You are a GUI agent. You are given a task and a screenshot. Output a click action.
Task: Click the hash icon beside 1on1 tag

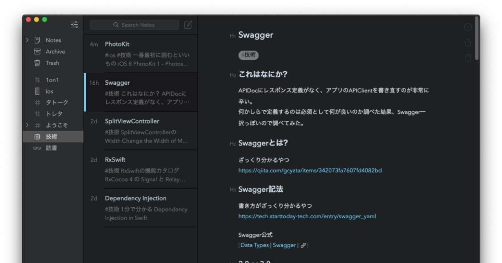pyautogui.click(x=37, y=80)
